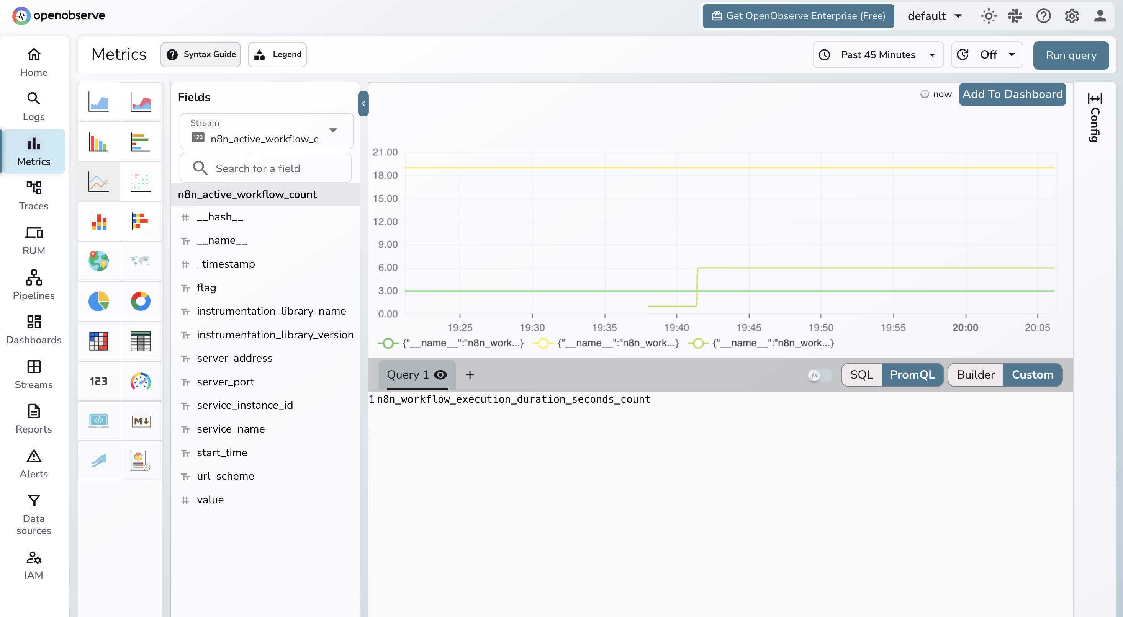This screenshot has height=617, width=1123.
Task: Open Dashboards in sidebar
Action: 34,330
